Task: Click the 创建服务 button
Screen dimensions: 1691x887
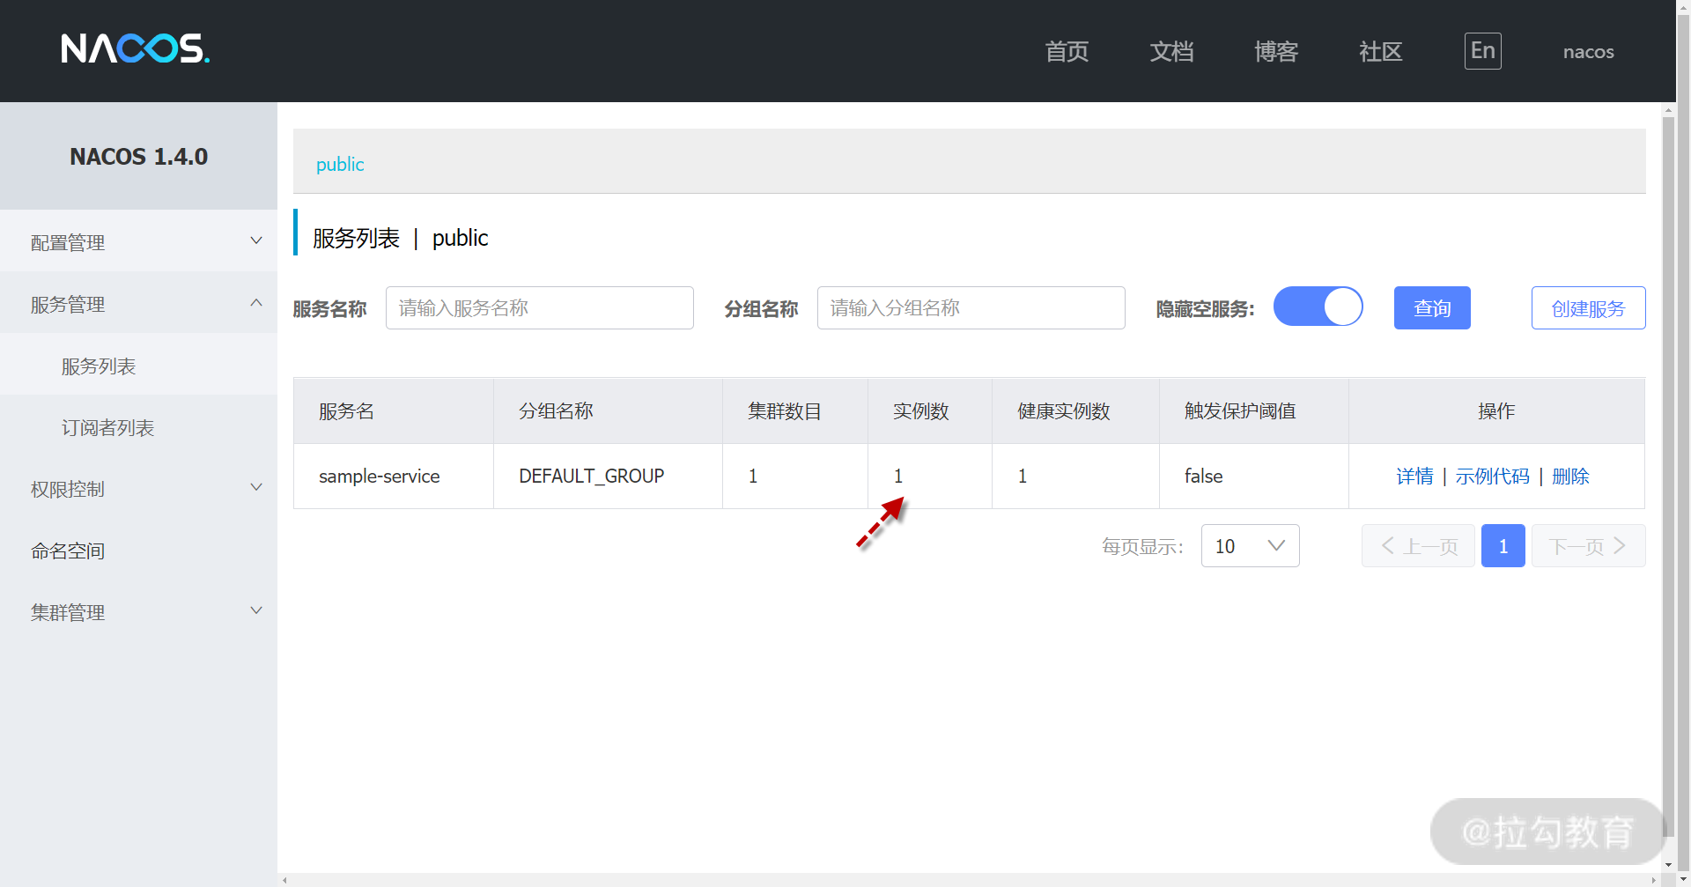Action: pyautogui.click(x=1589, y=308)
